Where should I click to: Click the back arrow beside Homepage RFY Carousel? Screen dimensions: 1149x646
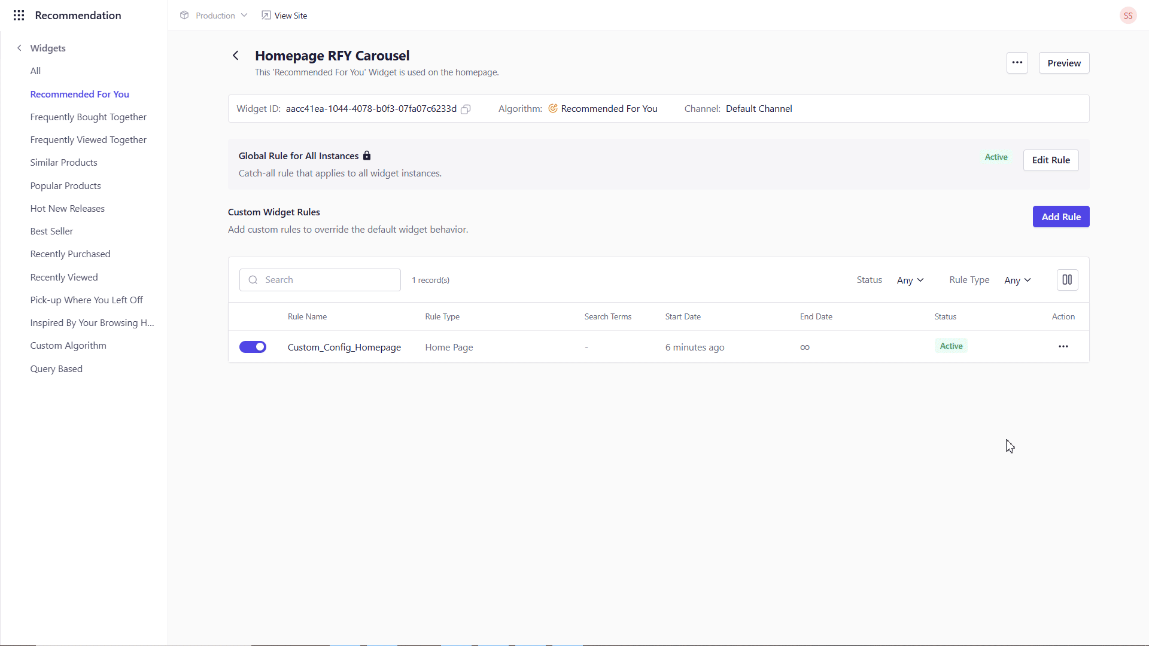[x=236, y=56]
